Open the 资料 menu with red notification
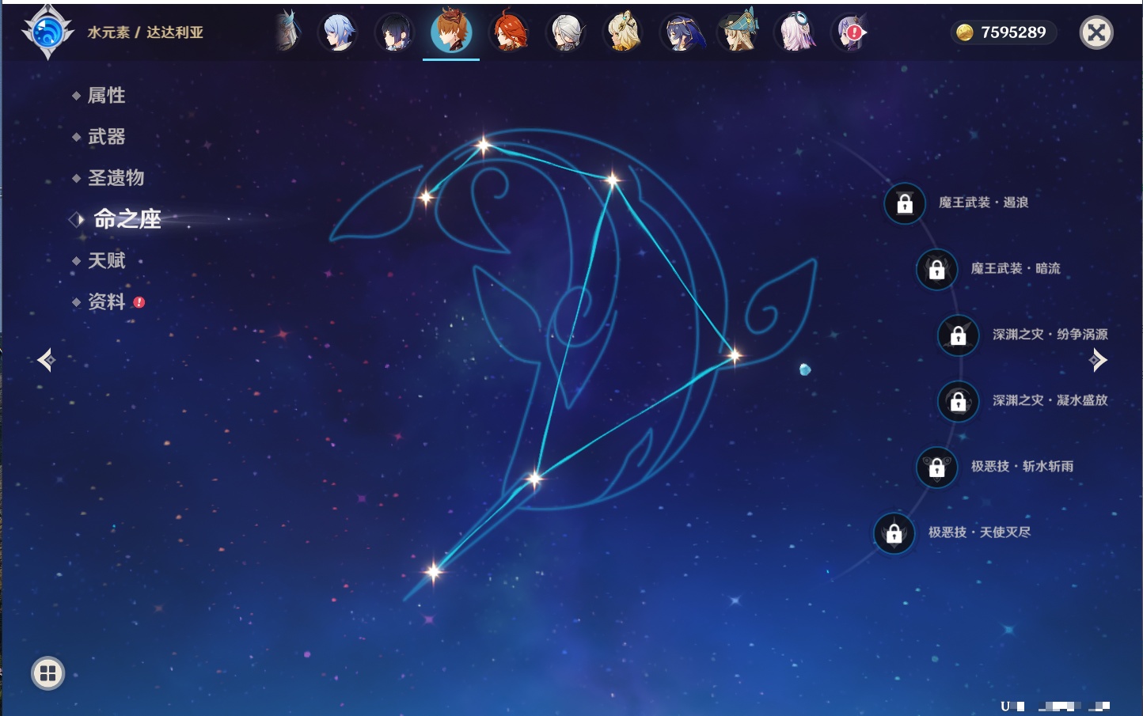 tap(107, 301)
